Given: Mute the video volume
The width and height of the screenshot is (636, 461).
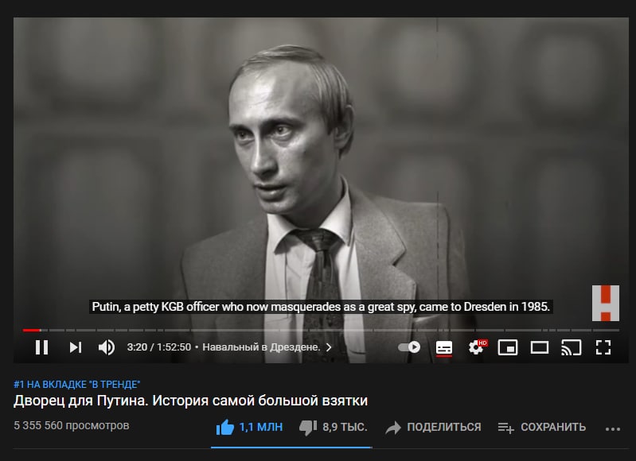Looking at the screenshot, I should tap(107, 347).
